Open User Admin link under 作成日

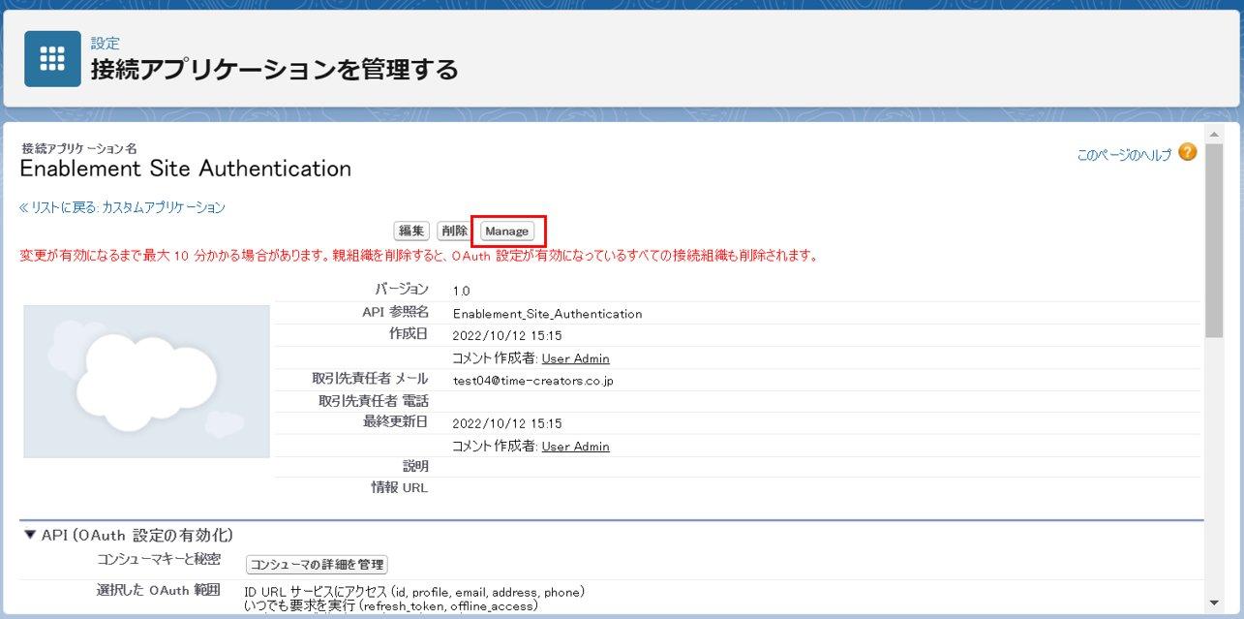coord(575,358)
